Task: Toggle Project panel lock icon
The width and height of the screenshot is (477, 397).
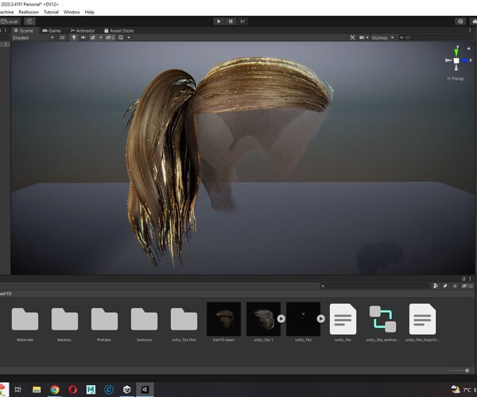Action: [463, 279]
